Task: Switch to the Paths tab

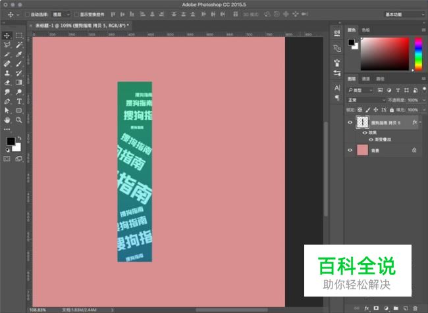Action: coord(380,79)
